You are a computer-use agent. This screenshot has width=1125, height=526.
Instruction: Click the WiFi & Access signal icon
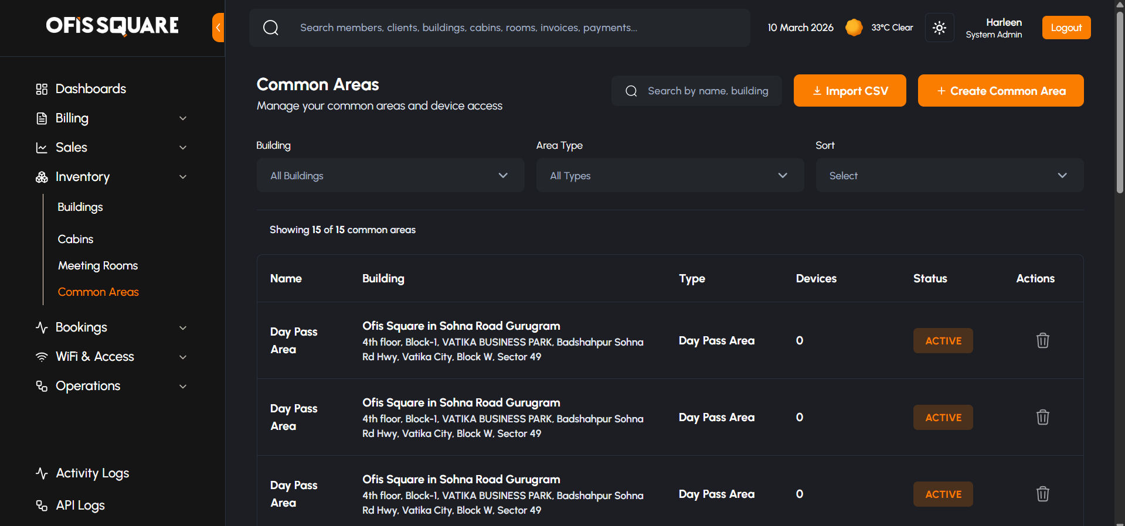pyautogui.click(x=42, y=357)
